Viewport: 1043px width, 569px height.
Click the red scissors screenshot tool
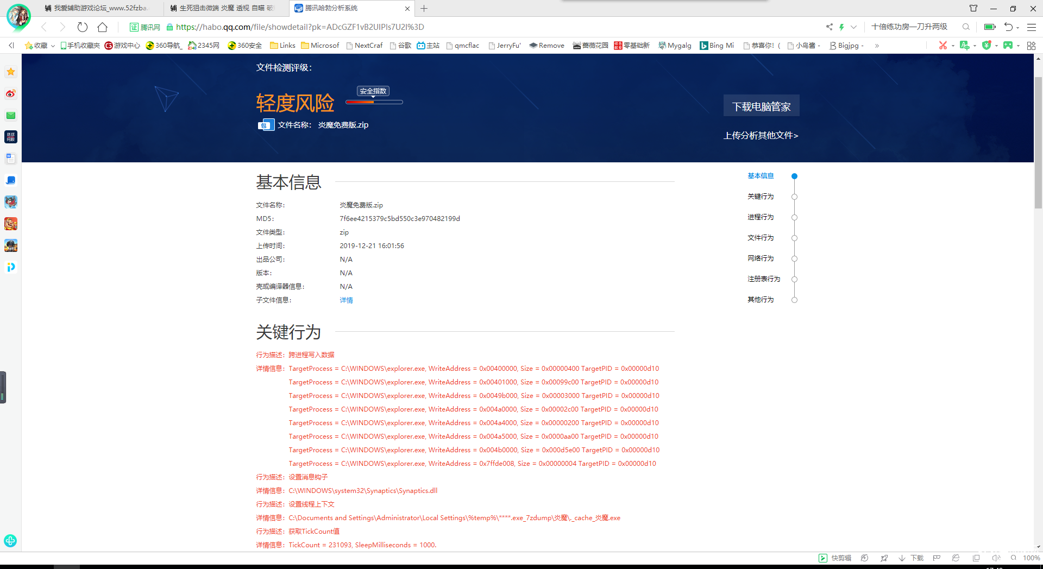pos(943,46)
